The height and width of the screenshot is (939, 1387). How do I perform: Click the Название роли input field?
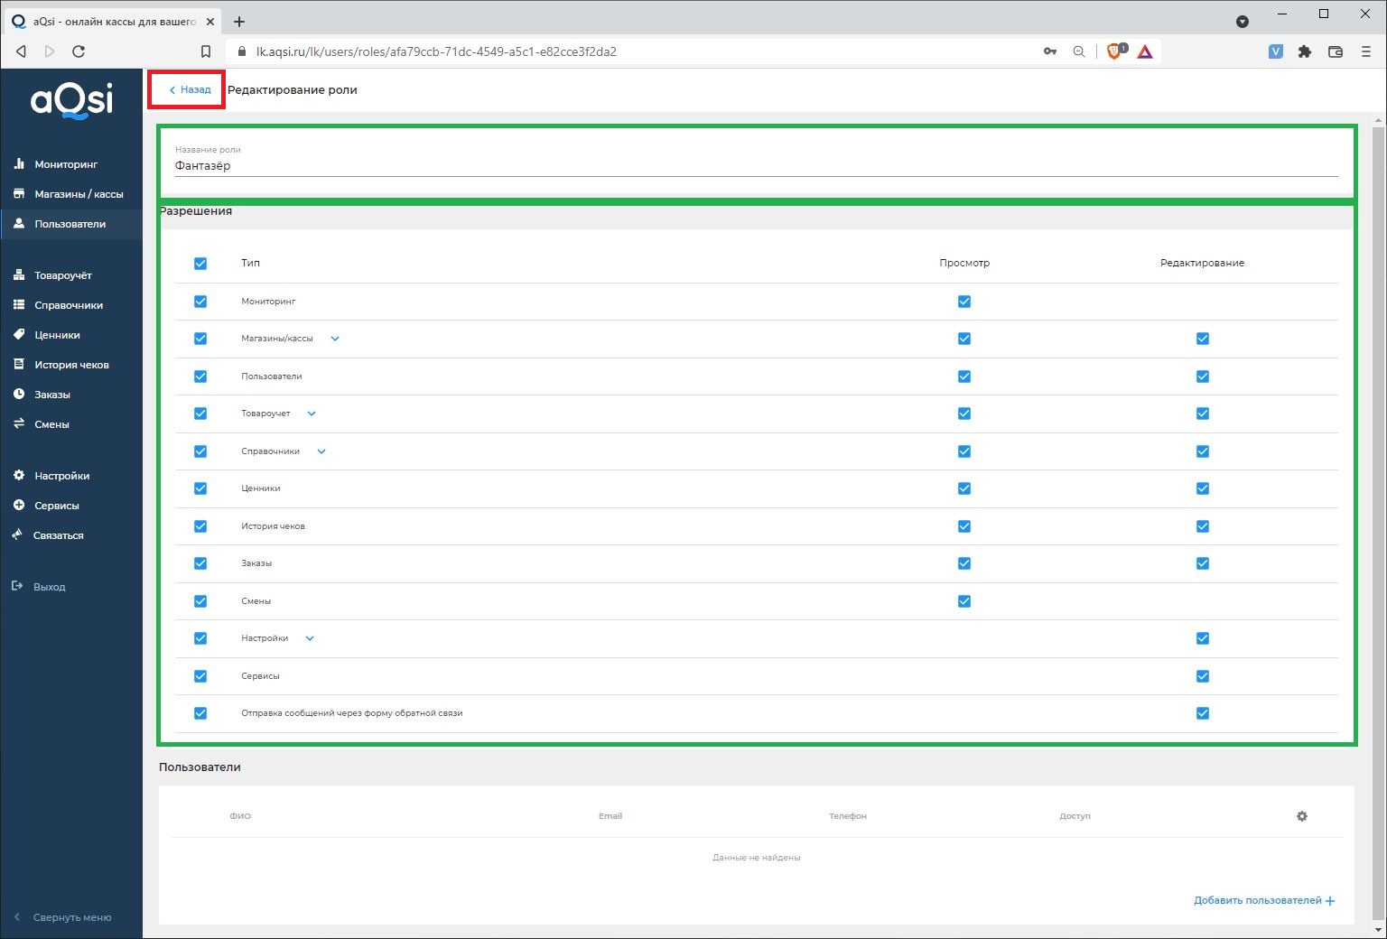[x=755, y=166]
